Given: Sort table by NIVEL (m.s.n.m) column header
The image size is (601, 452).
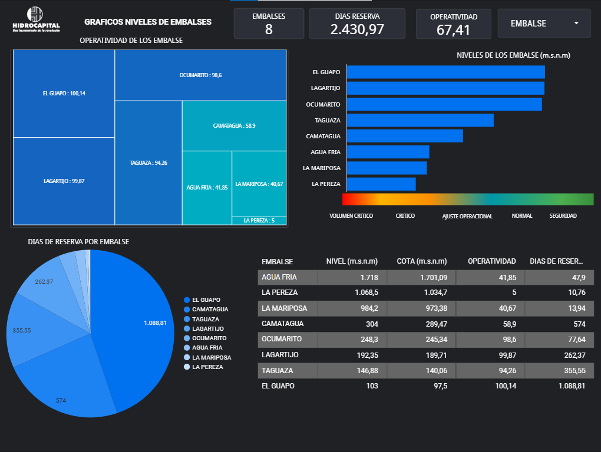Looking at the screenshot, I should pos(352,261).
